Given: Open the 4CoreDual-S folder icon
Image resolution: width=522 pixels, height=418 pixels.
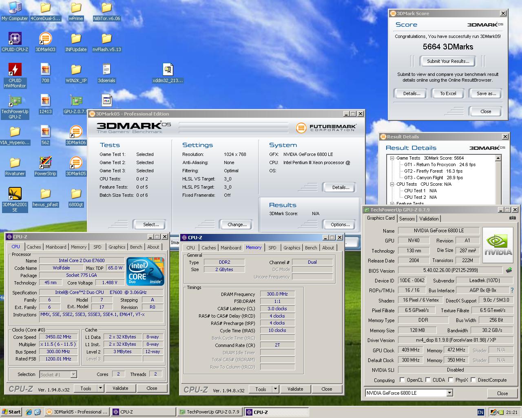Looking at the screenshot, I should pyautogui.click(x=45, y=11).
